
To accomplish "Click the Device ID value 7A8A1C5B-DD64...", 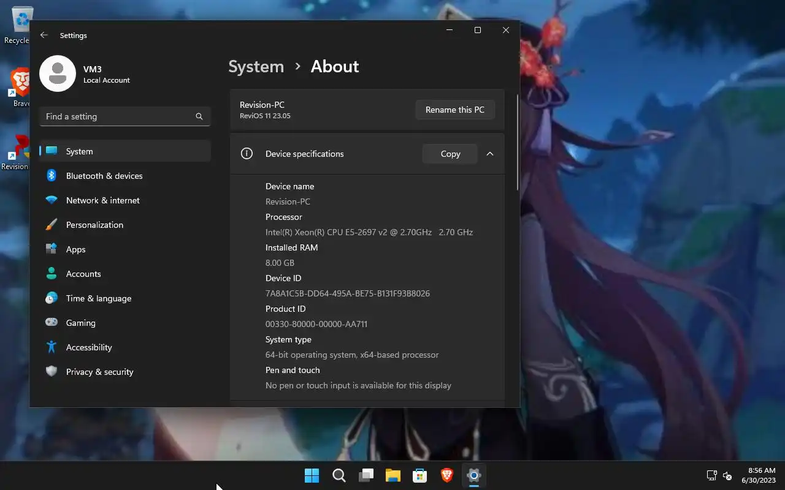I will pyautogui.click(x=348, y=293).
